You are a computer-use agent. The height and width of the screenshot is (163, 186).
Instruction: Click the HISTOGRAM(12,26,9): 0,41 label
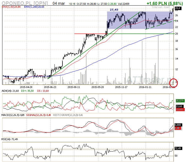point(68,115)
